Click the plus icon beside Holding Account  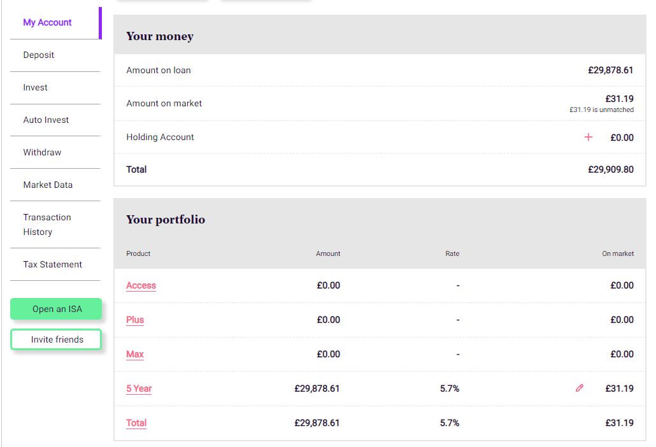click(x=588, y=137)
